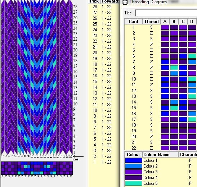Click the Forwards column header
The height and width of the screenshot is (187, 197).
110,1
